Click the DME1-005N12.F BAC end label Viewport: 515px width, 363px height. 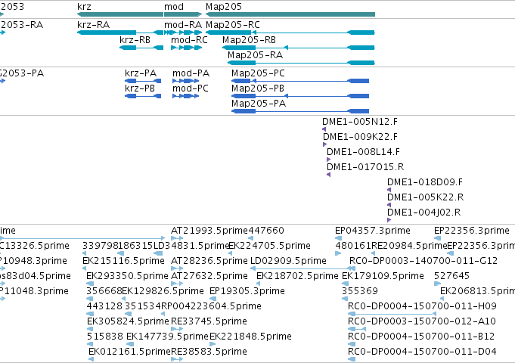(360, 122)
